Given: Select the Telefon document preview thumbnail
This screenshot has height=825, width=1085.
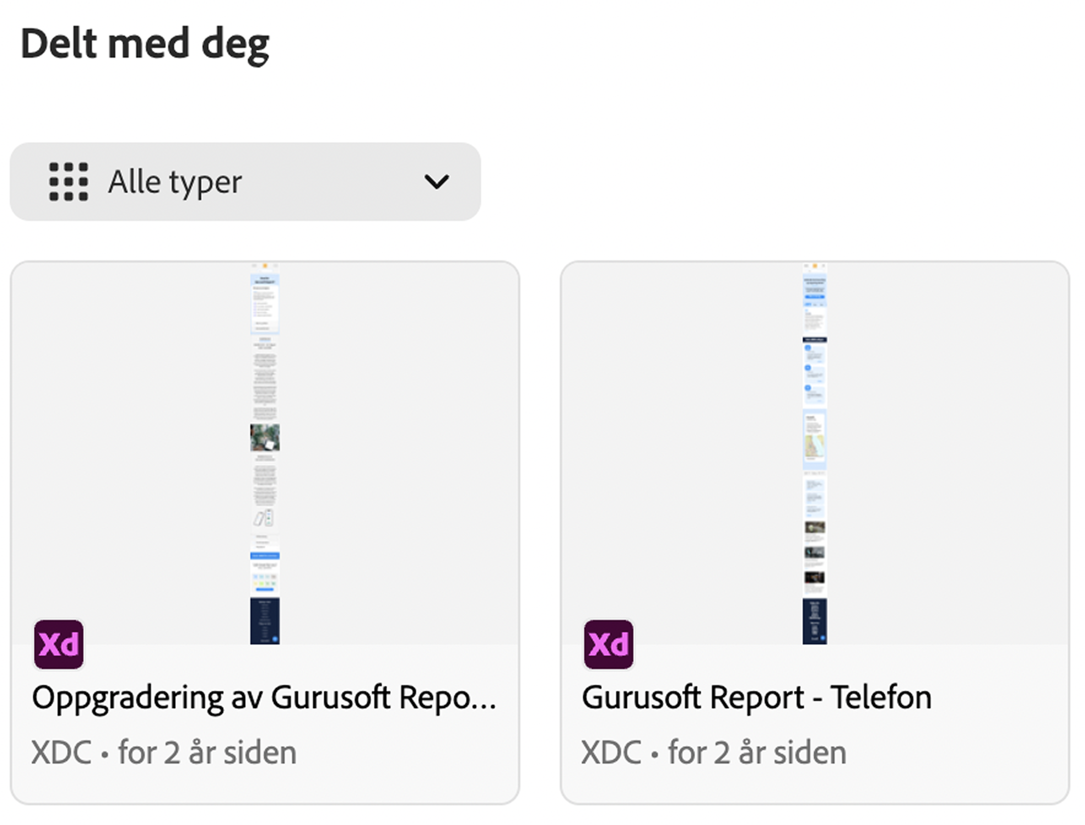Looking at the screenshot, I should (814, 453).
